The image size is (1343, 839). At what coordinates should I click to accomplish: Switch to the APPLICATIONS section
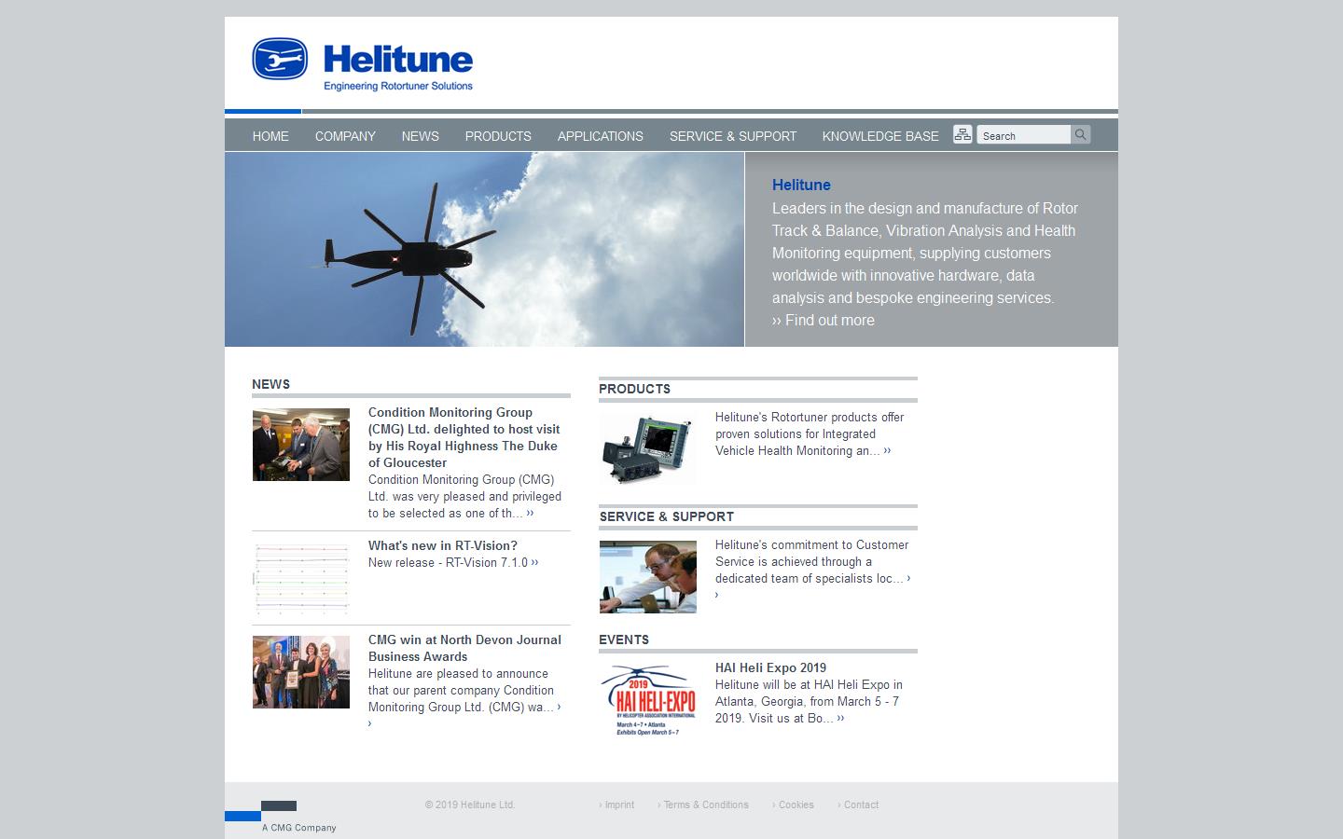(x=600, y=136)
